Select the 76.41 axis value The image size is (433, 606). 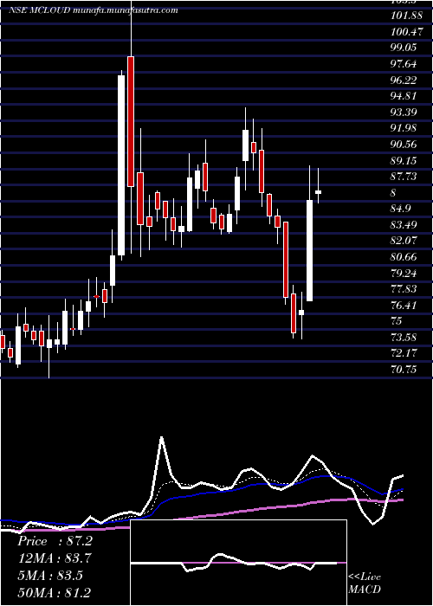click(404, 305)
